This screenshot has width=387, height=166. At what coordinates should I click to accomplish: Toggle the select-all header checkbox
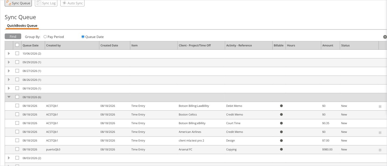17,45
